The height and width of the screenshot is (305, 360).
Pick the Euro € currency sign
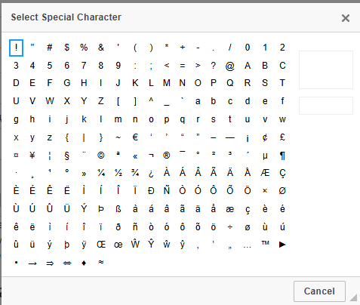(135, 137)
